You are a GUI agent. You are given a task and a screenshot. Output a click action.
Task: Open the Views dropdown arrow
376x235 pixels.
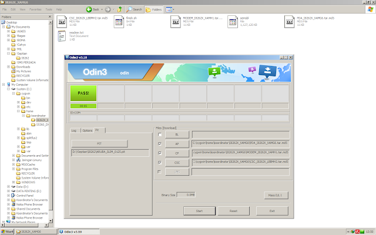click(x=174, y=9)
